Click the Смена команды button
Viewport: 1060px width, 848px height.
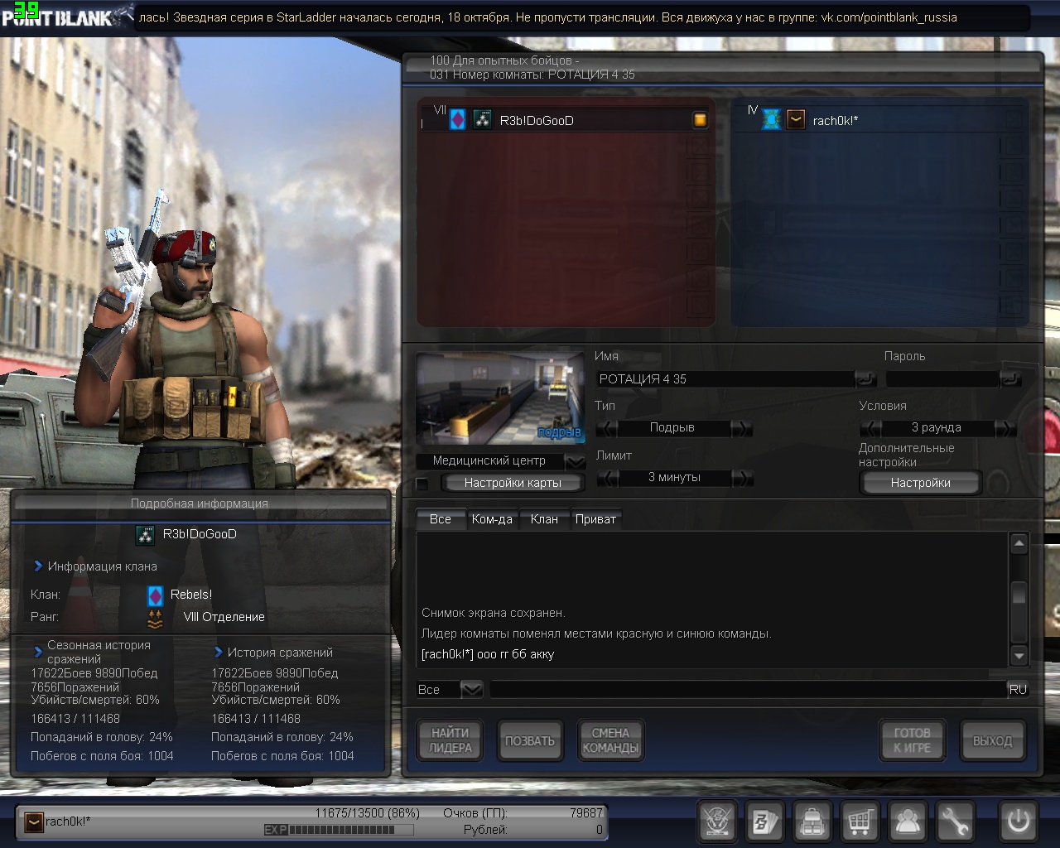pyautogui.click(x=610, y=740)
